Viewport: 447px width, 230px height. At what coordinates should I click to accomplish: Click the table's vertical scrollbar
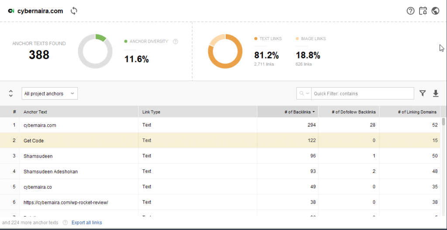(444, 122)
